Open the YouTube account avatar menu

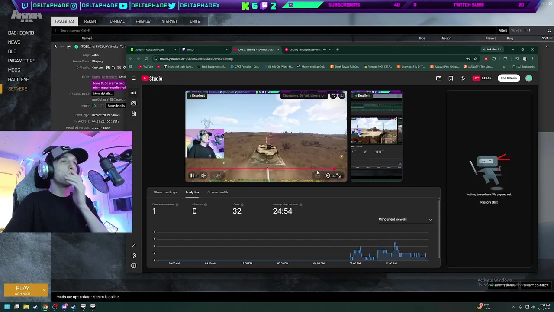pos(529,78)
